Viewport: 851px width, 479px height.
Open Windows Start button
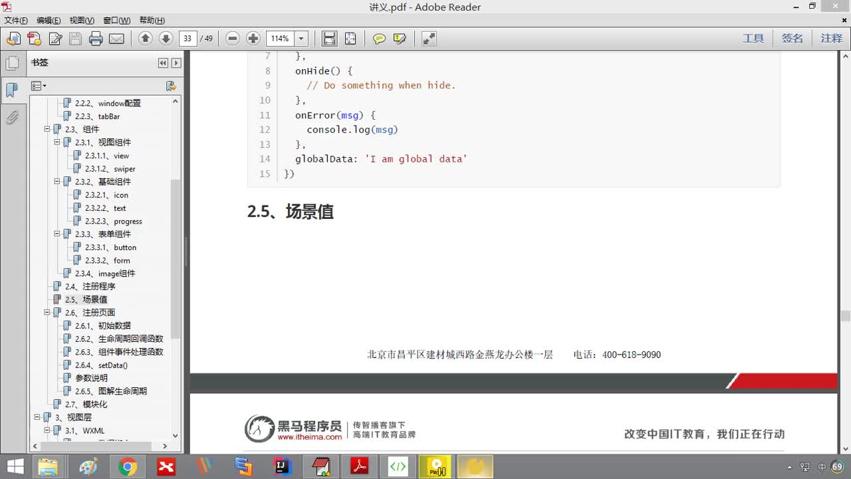click(15, 467)
